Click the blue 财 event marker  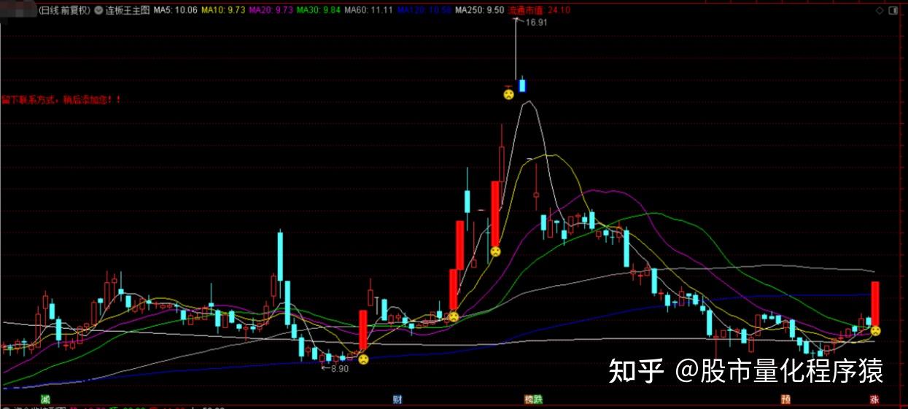tap(397, 399)
